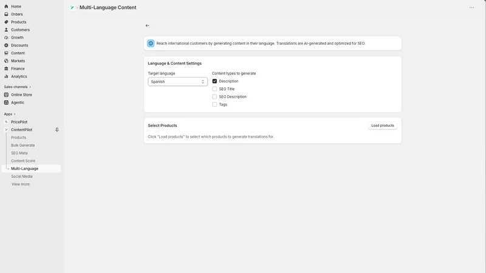Click the Discounts badge icon
The image size is (486, 273).
click(6, 45)
